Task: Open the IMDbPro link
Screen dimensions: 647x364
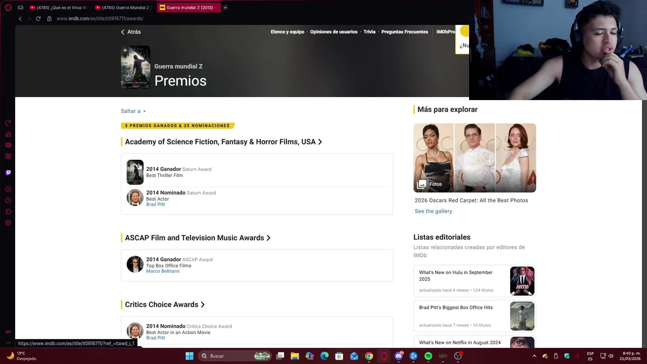Action: click(445, 32)
